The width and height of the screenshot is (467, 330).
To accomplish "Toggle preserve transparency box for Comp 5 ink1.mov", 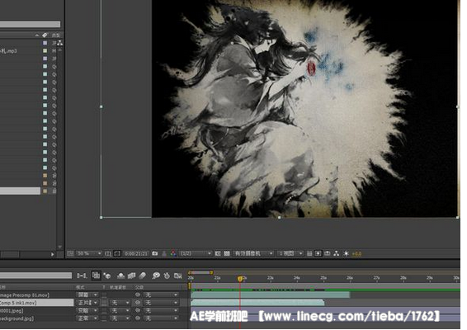I will tap(104, 303).
